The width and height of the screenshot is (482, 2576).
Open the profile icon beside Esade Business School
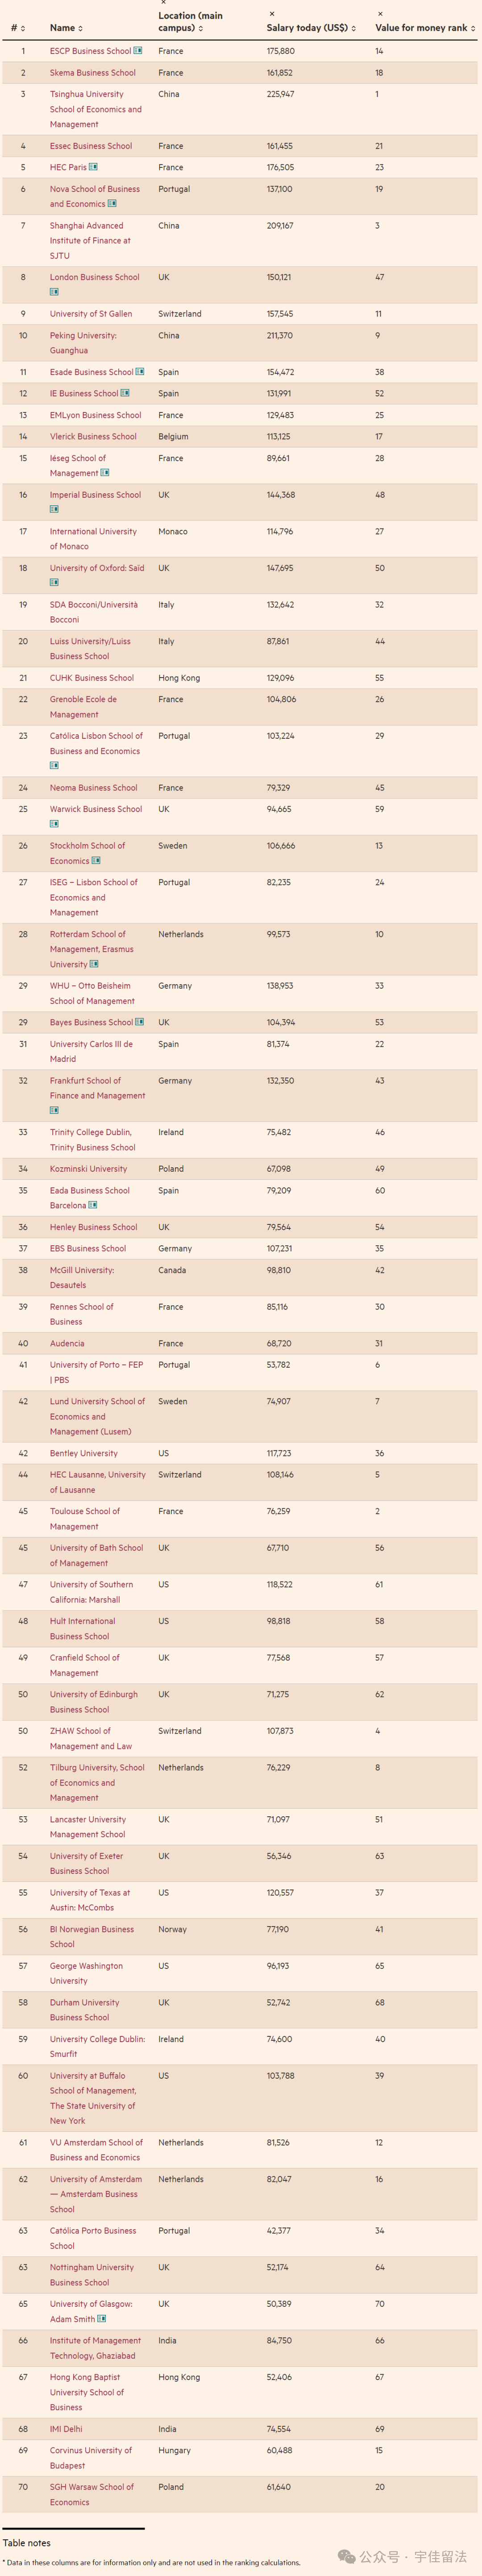(x=140, y=372)
